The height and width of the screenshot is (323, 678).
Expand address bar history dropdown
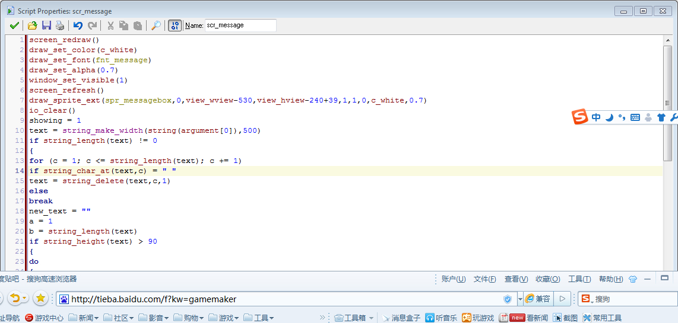(x=519, y=299)
